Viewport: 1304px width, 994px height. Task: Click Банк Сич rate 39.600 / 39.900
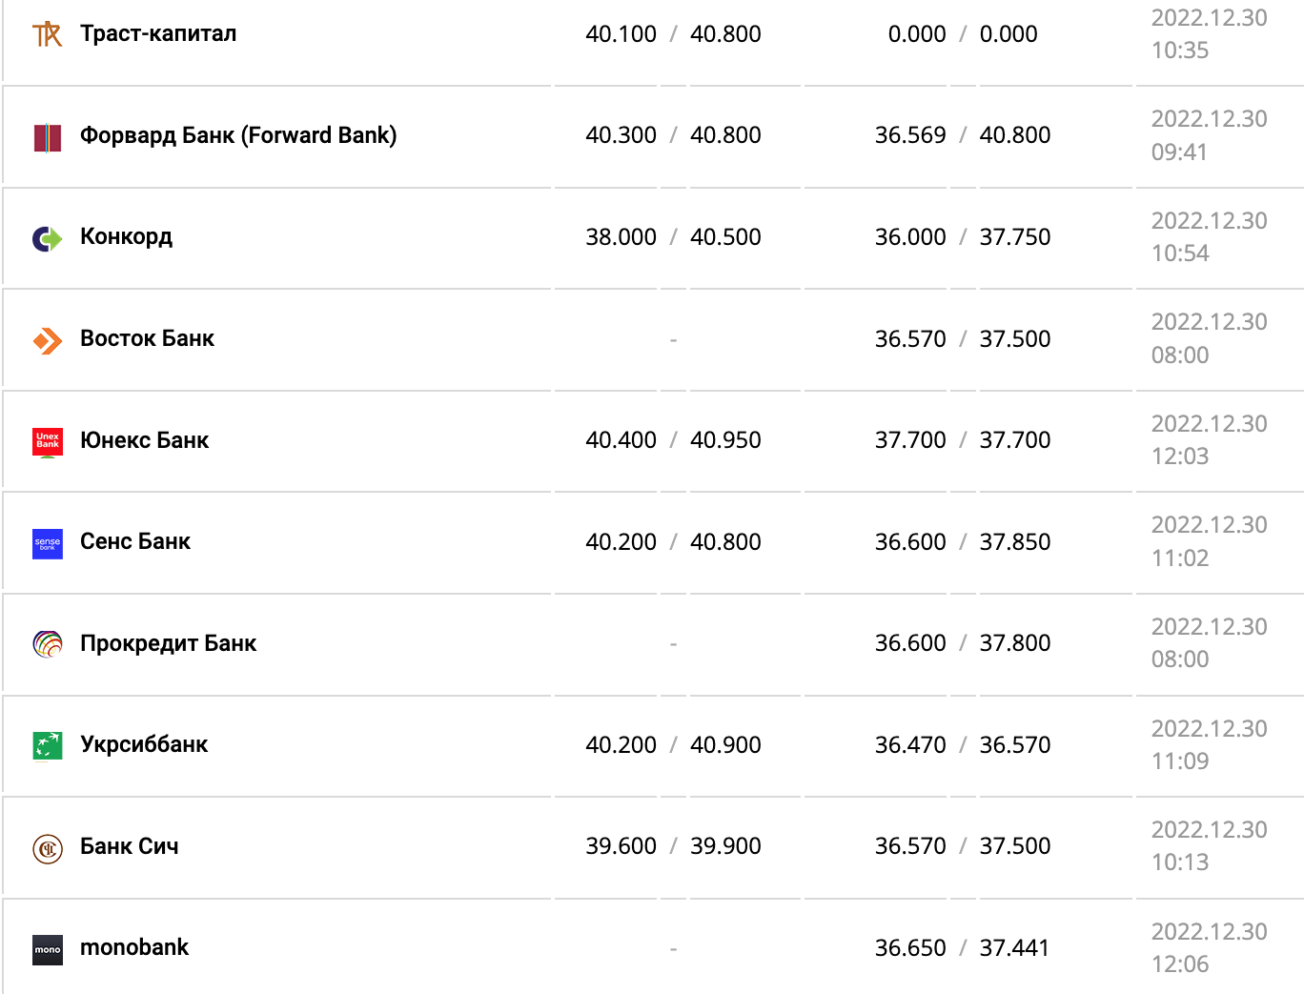click(673, 846)
